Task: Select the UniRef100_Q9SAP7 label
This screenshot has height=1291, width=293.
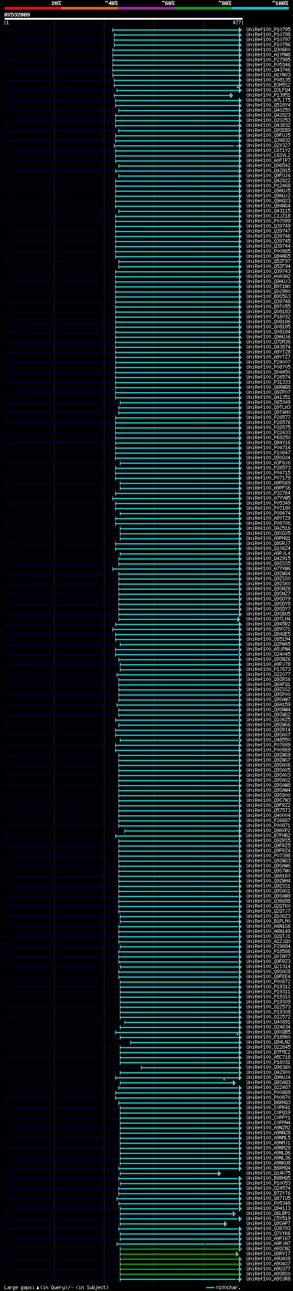Action: point(268,1223)
